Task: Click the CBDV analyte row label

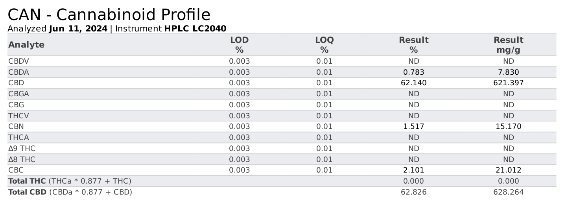Action: [x=18, y=61]
